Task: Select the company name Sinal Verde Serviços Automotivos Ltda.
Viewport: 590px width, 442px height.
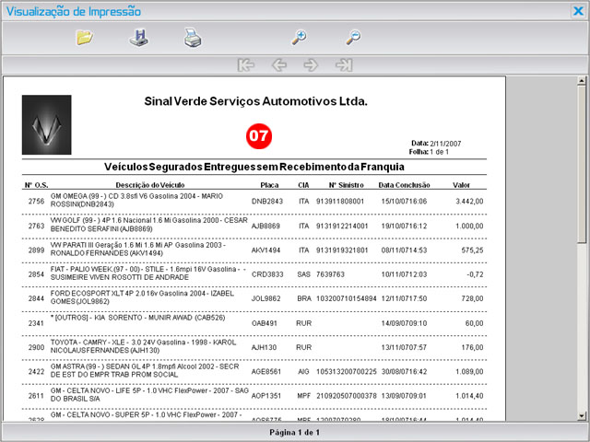Action: [256, 101]
